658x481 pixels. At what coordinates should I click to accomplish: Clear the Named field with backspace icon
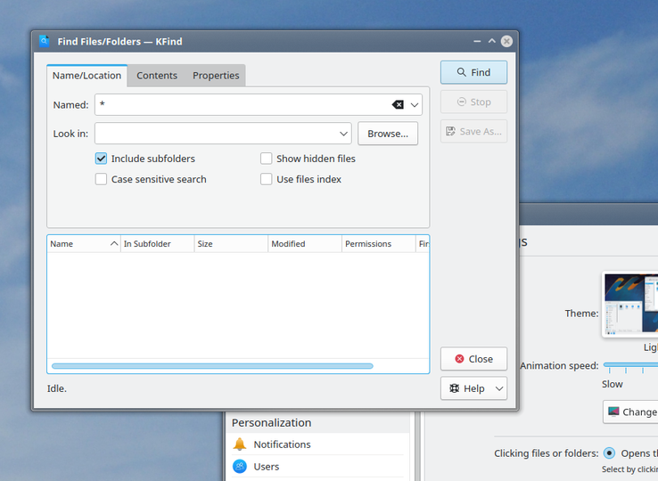click(x=398, y=104)
